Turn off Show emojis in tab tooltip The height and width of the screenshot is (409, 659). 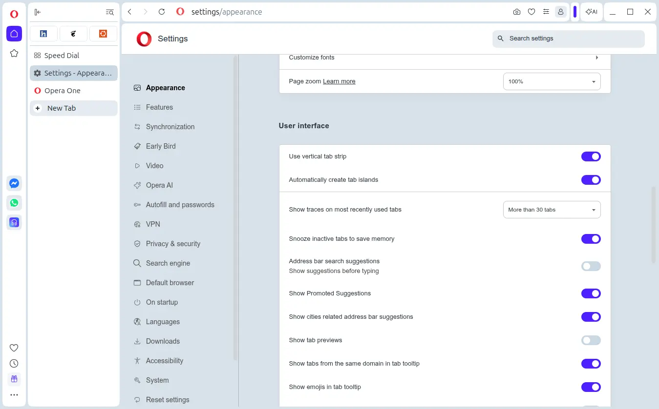pyautogui.click(x=591, y=387)
